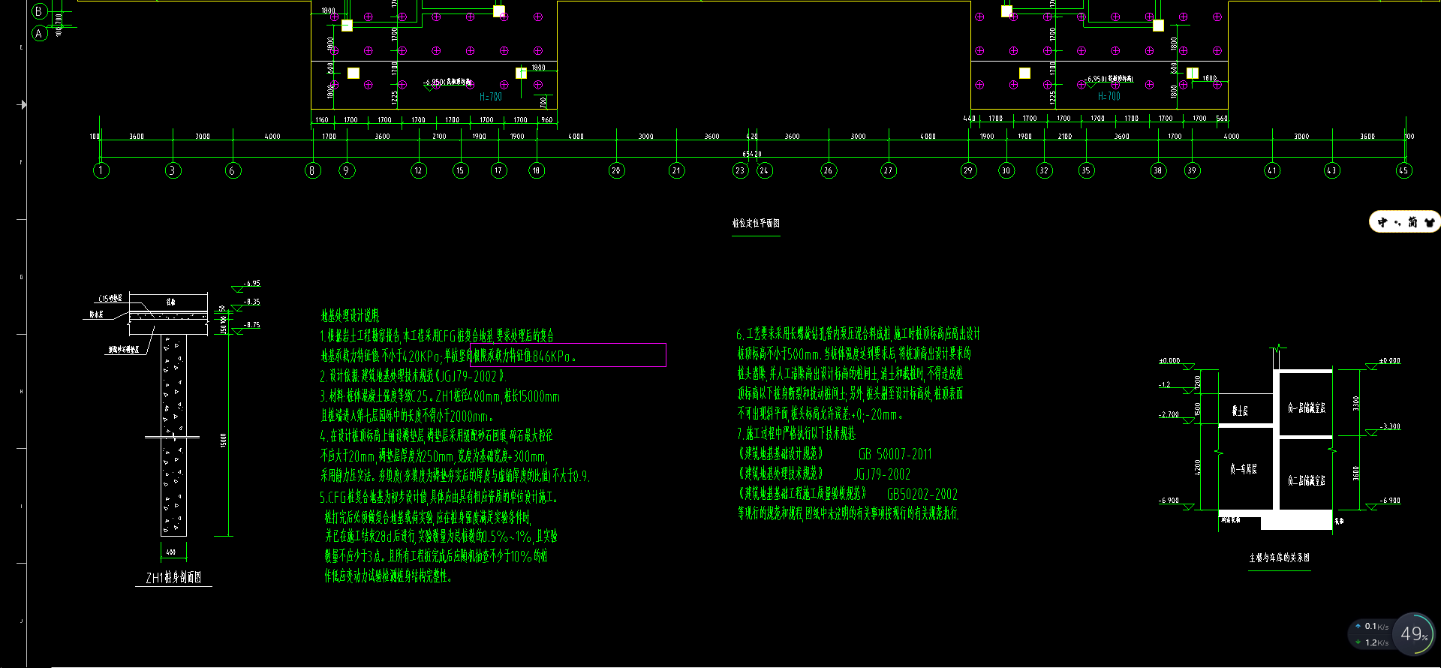Image resolution: width=1441 pixels, height=668 pixels.
Task: Select grid axis bubble 27
Action: tap(889, 170)
